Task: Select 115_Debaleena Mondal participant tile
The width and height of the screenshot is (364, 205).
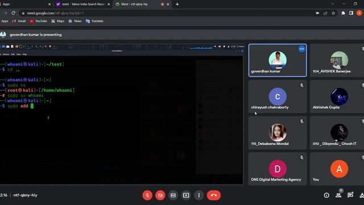Action: coord(278,133)
